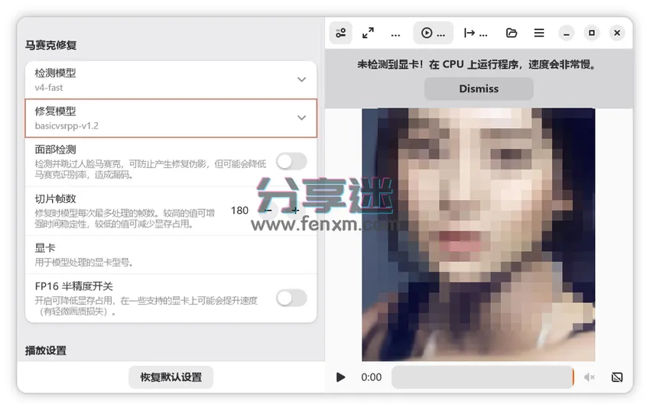Screen dimensions: 650x410
Task: Open the 修复模型 basicvsrpp-v1.2 dropdown
Action: pos(171,118)
